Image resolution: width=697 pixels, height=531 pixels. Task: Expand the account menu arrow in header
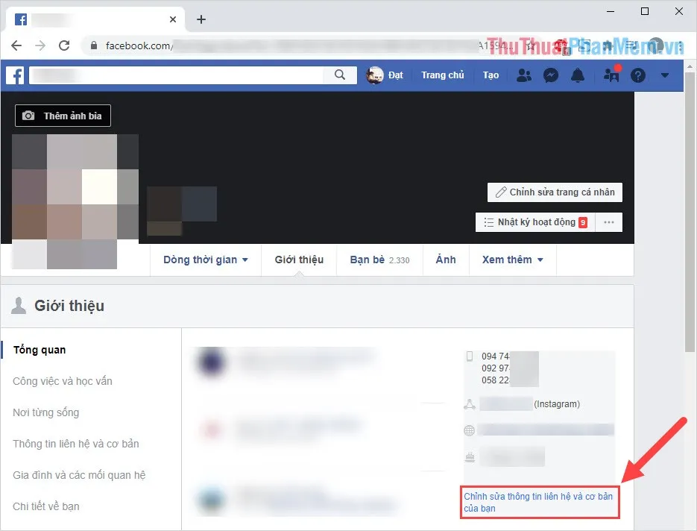click(x=665, y=75)
